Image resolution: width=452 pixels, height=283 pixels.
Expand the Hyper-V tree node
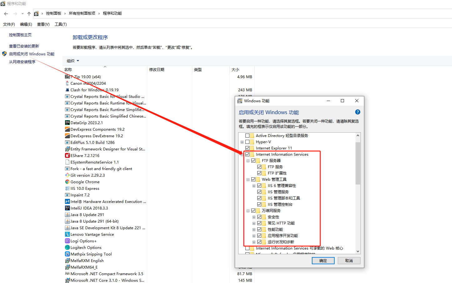242,142
